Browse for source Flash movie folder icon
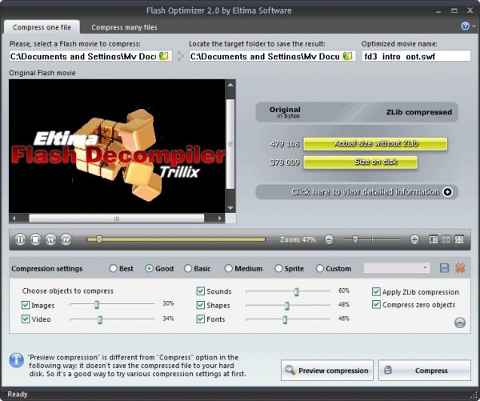Screen dimensions: 480x401 pos(164,56)
